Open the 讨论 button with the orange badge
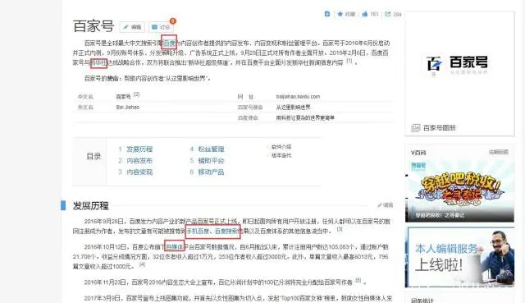The height and width of the screenshot is (303, 525). [161, 27]
